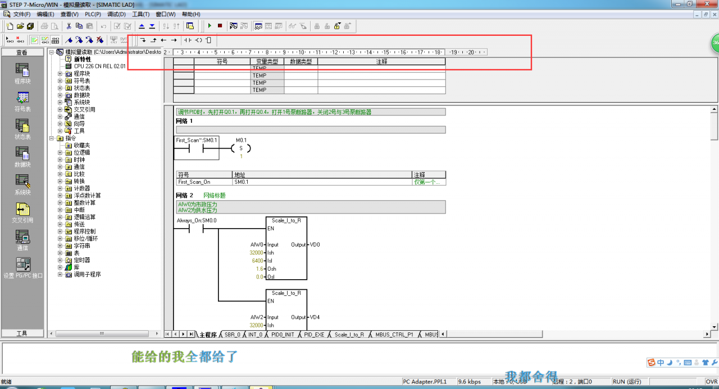Open the PLC(P) menu

[x=93, y=14]
